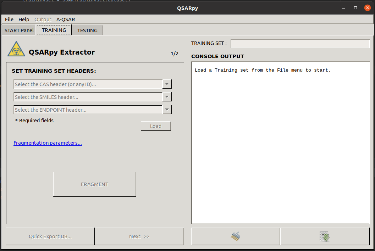Minimize the QSARpy window
375x251 pixels.
343,8
